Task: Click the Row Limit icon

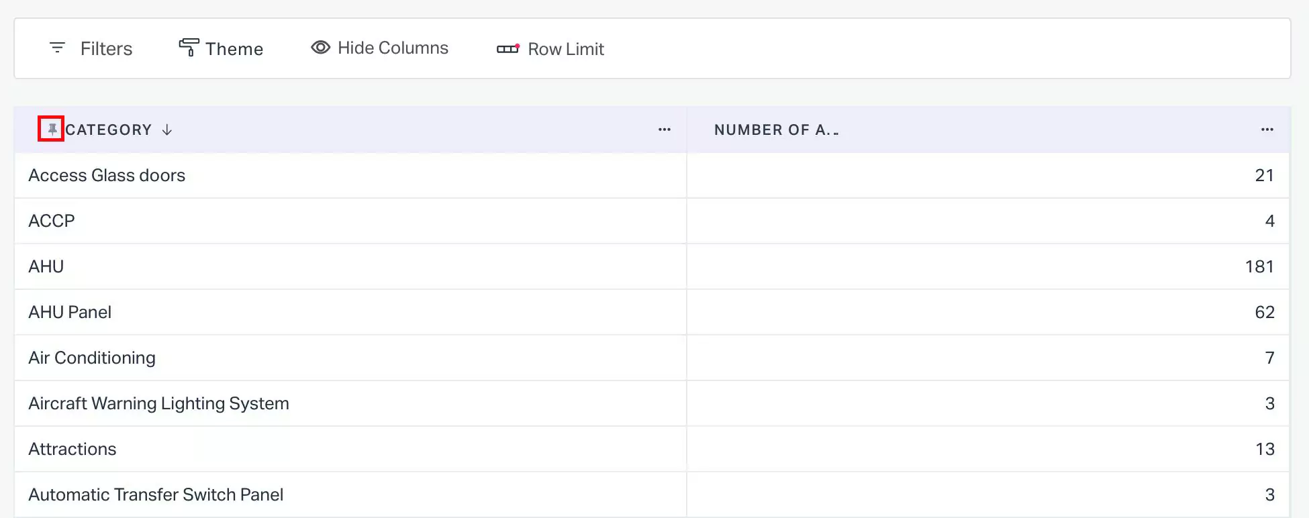Action: pos(507,48)
